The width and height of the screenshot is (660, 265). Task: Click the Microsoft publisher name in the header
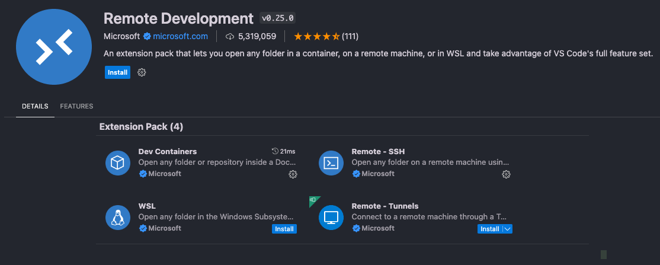click(121, 36)
